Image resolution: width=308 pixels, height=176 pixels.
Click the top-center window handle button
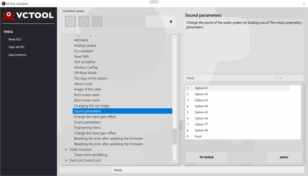(154, 1)
